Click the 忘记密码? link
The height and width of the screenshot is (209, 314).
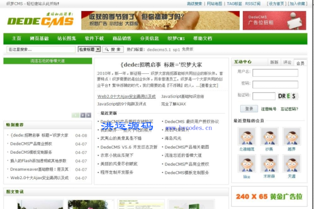289,109
